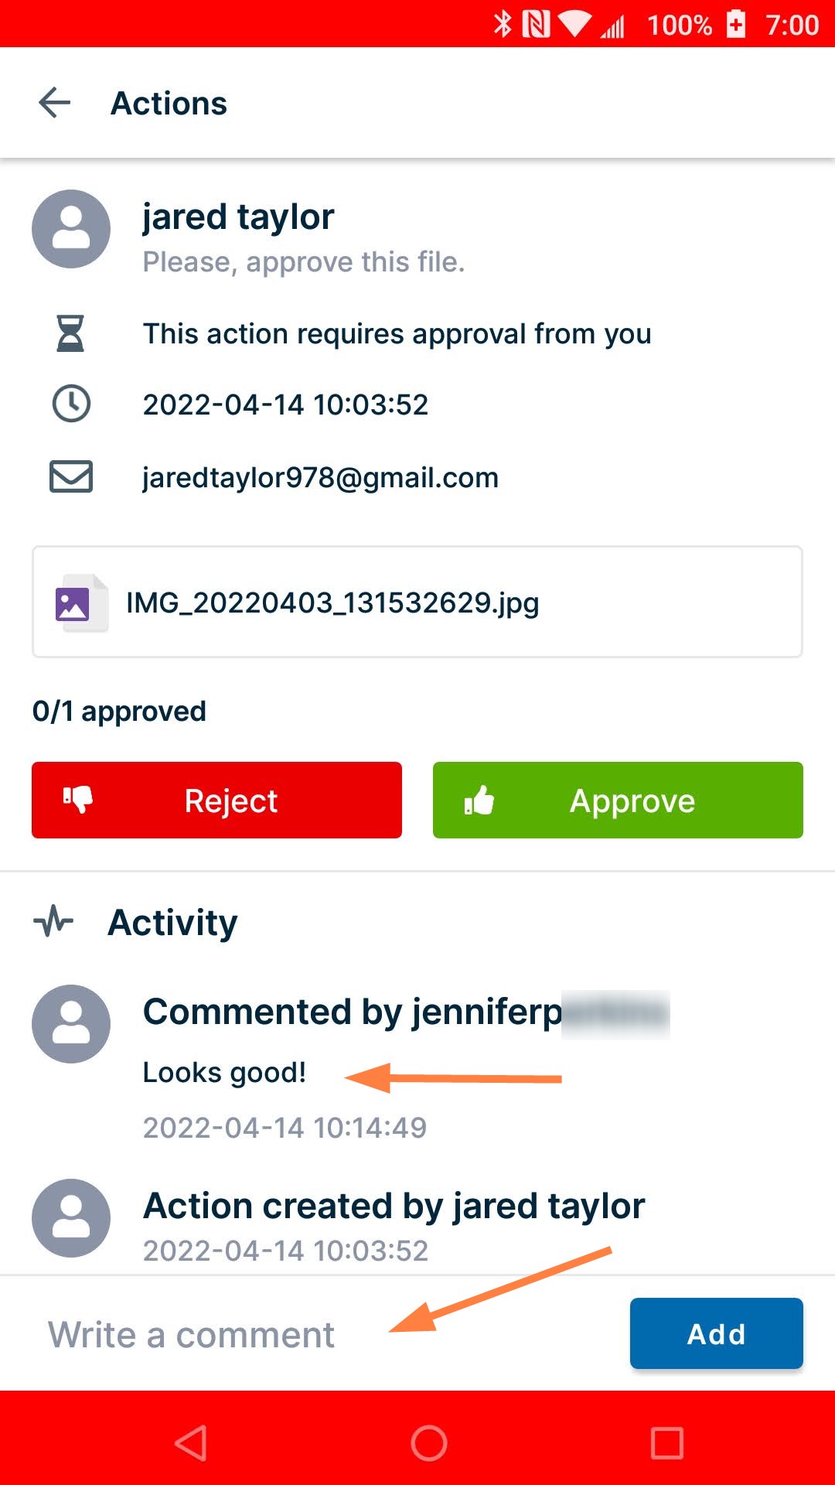835x1485 pixels.
Task: Tap the image file type icon
Action: coord(73,603)
